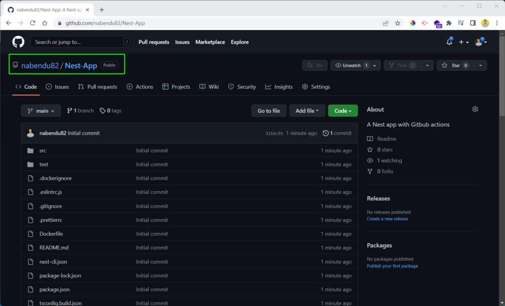
Task: Click the commit history clock icon
Action: pos(325,133)
